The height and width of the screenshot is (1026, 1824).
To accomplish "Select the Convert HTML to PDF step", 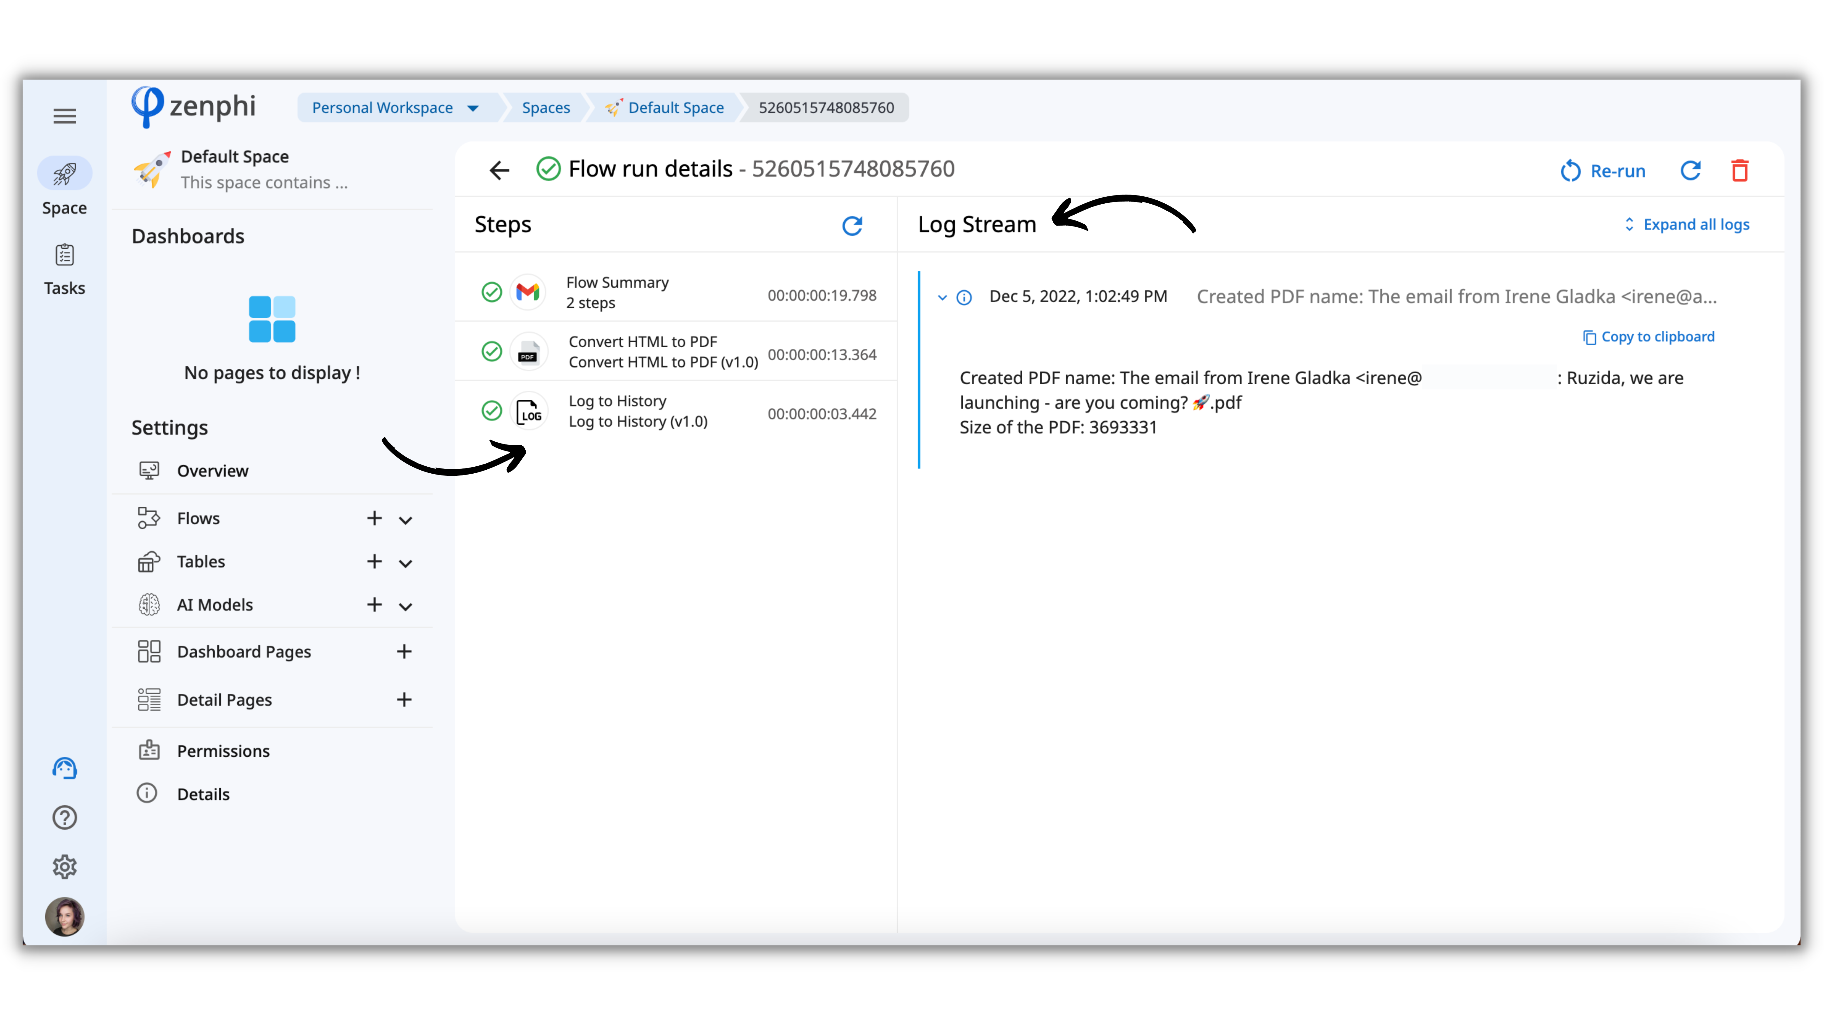I will 662,352.
